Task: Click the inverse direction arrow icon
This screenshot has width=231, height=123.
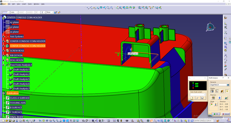Action: click(219, 98)
